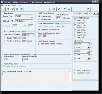This screenshot has height=94, width=102.
Task: Select the Bus Powered radio button
Action: 39,16
